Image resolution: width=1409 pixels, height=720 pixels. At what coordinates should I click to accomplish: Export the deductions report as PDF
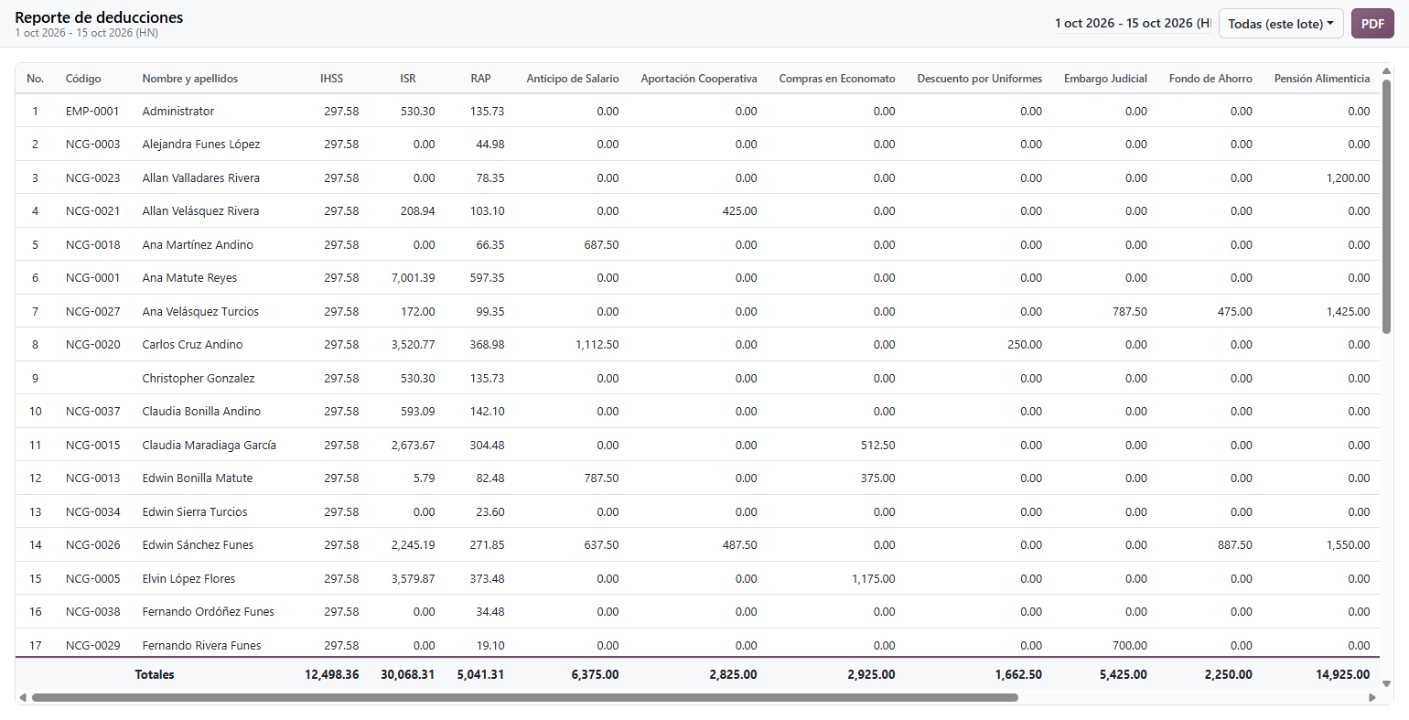(1372, 24)
